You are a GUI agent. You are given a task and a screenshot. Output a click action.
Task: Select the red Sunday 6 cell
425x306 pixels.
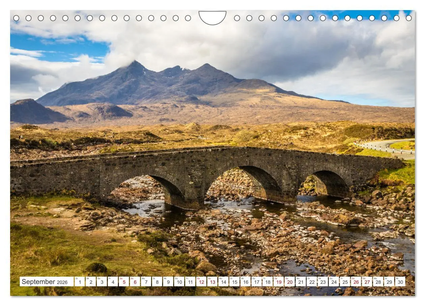click(x=135, y=282)
